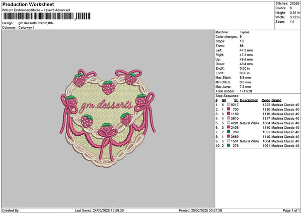Click the pink swatch in stop row 2
This screenshot has width=302, height=214.
(x=229, y=109)
